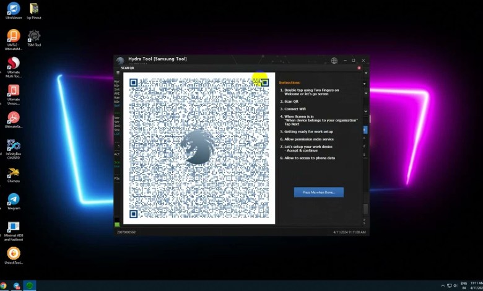Click the scroll-up arrow on the right panel
The height and width of the screenshot is (291, 483).
pos(365,73)
